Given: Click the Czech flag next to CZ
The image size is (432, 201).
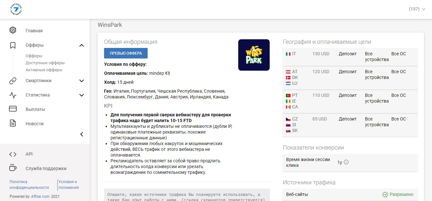Looking at the screenshot, I should click(x=288, y=119).
